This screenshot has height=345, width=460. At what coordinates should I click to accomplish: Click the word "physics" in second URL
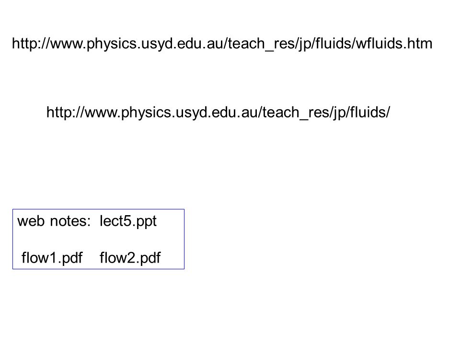pyautogui.click(x=146, y=113)
